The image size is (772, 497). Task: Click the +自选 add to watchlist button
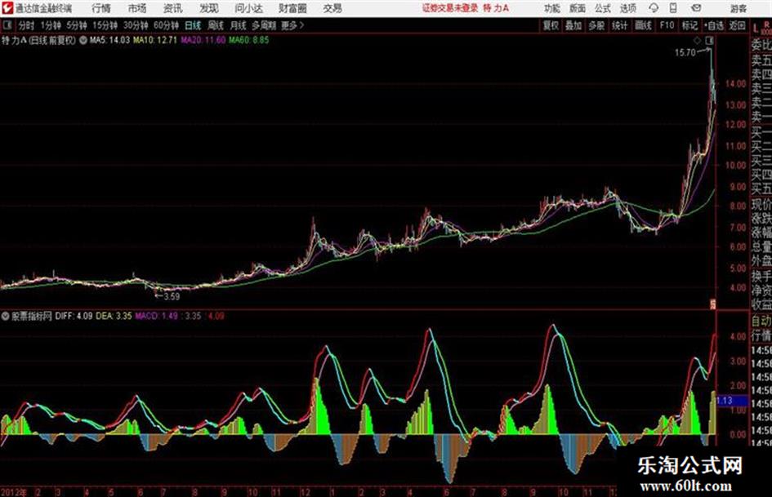tap(714, 25)
